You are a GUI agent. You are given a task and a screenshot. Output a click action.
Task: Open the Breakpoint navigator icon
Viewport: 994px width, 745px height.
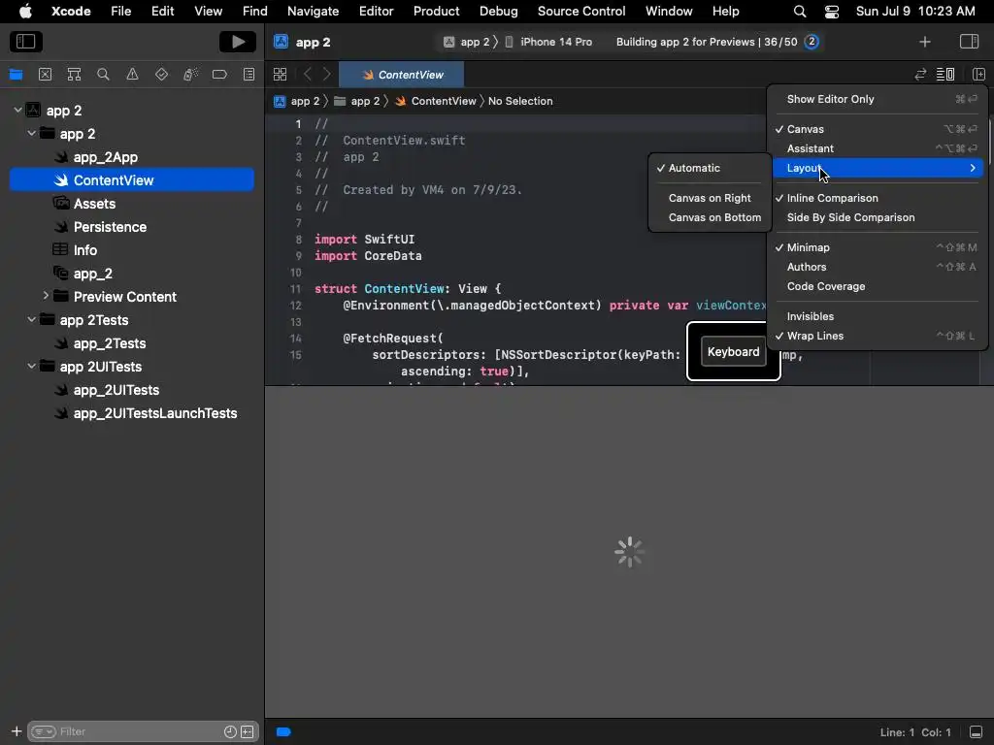point(219,75)
